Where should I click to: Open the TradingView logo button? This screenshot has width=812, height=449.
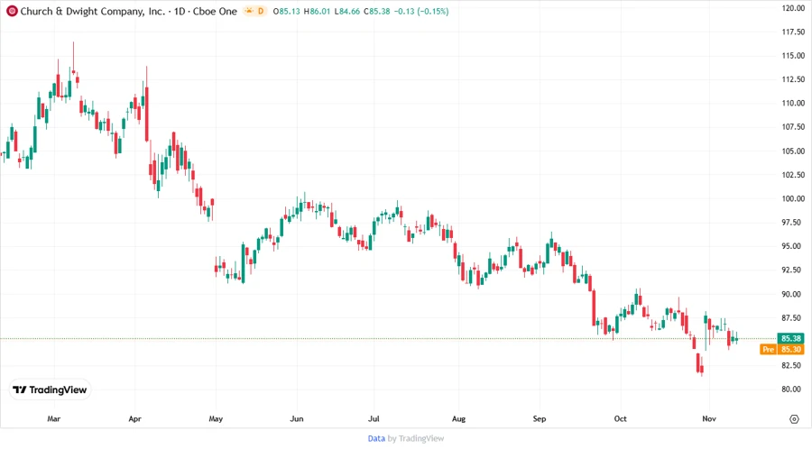(x=50, y=389)
